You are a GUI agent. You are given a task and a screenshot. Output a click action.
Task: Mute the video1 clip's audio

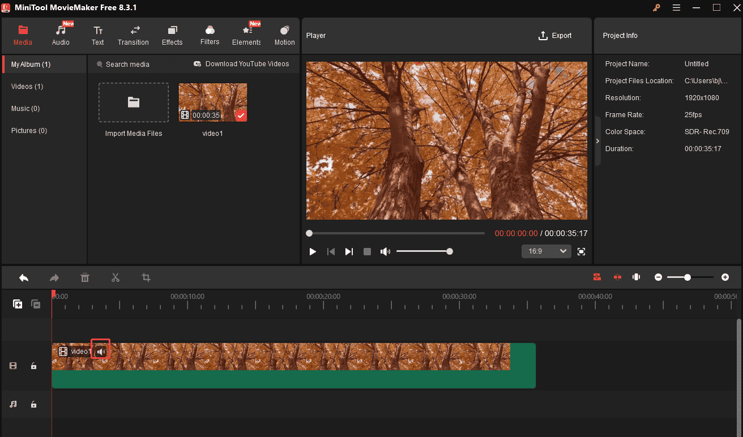100,351
